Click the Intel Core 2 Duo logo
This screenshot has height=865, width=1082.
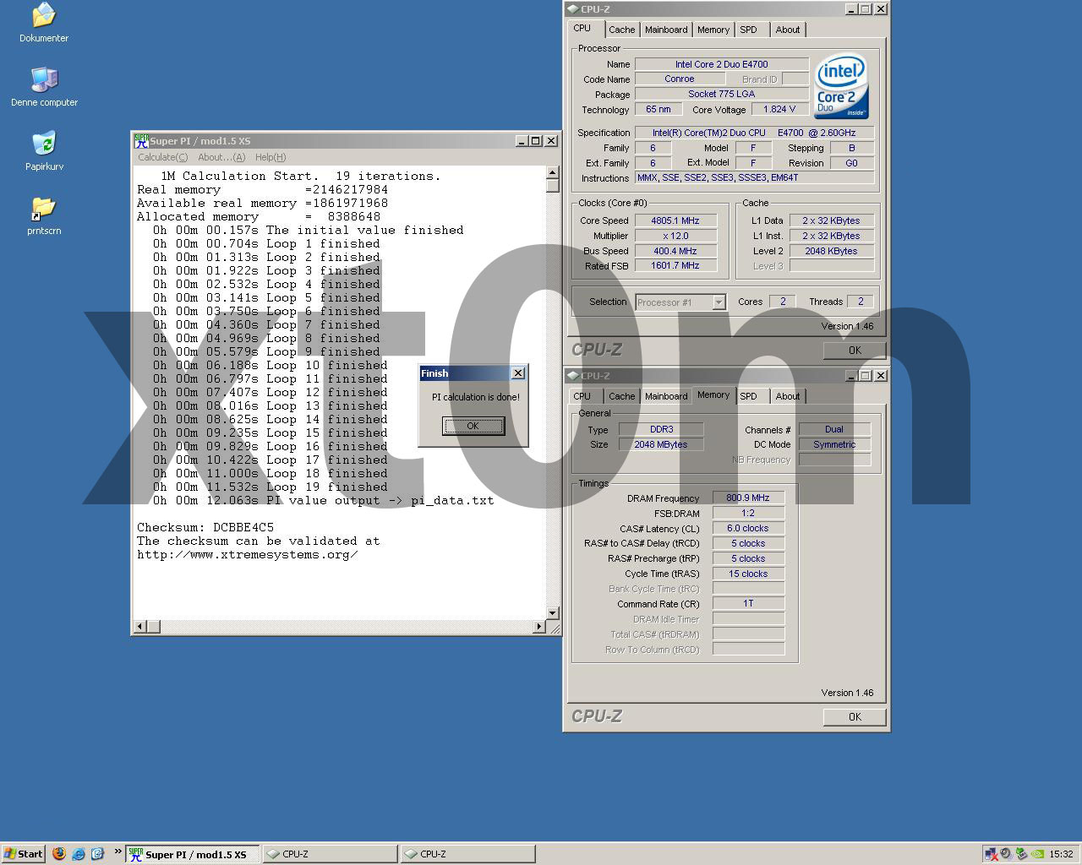[x=841, y=87]
